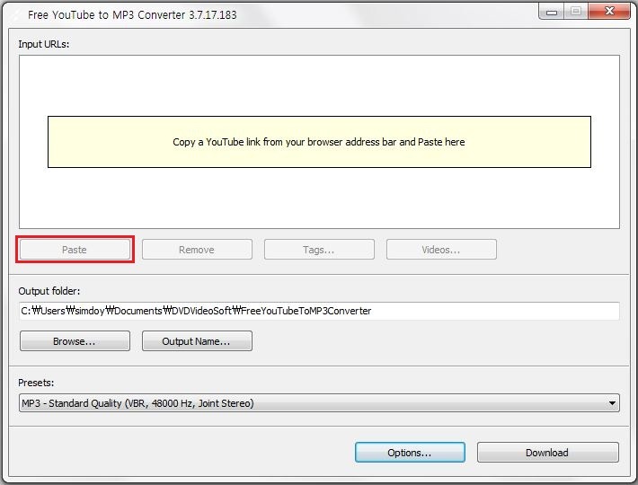638x485 pixels.
Task: Click the Paste button
Action: 75,250
